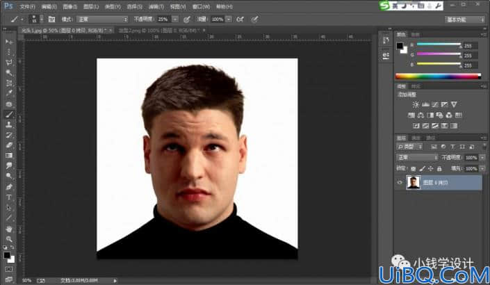Open the File menu
Image resolution: width=490 pixels, height=285 pixels.
[x=27, y=6]
